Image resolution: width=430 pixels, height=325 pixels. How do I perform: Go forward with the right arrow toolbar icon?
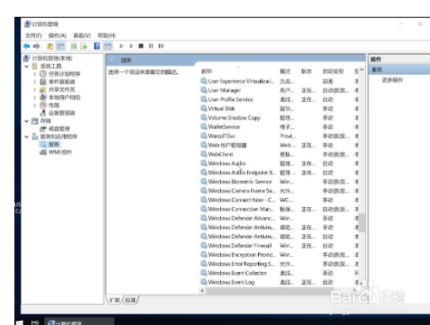(36, 46)
